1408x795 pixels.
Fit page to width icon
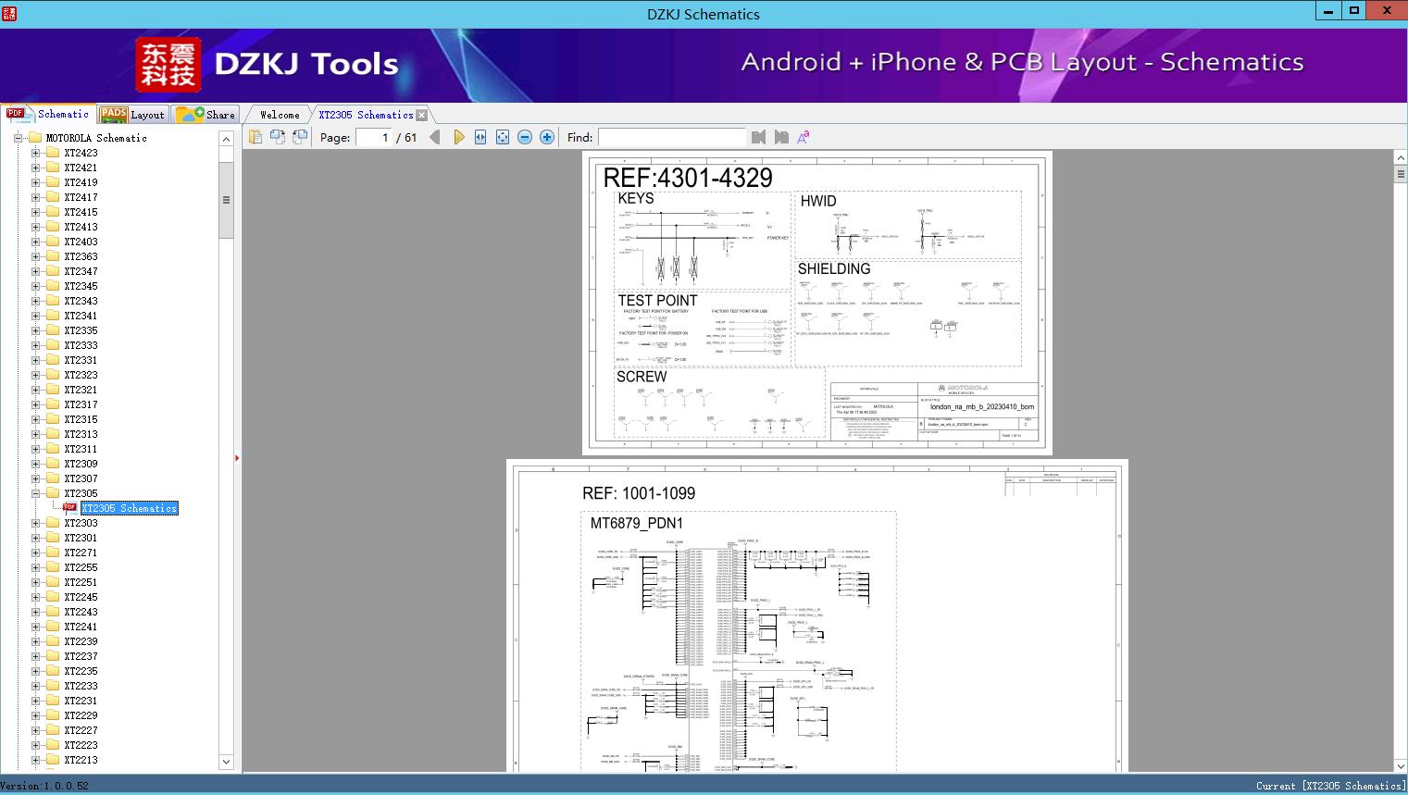coord(480,137)
